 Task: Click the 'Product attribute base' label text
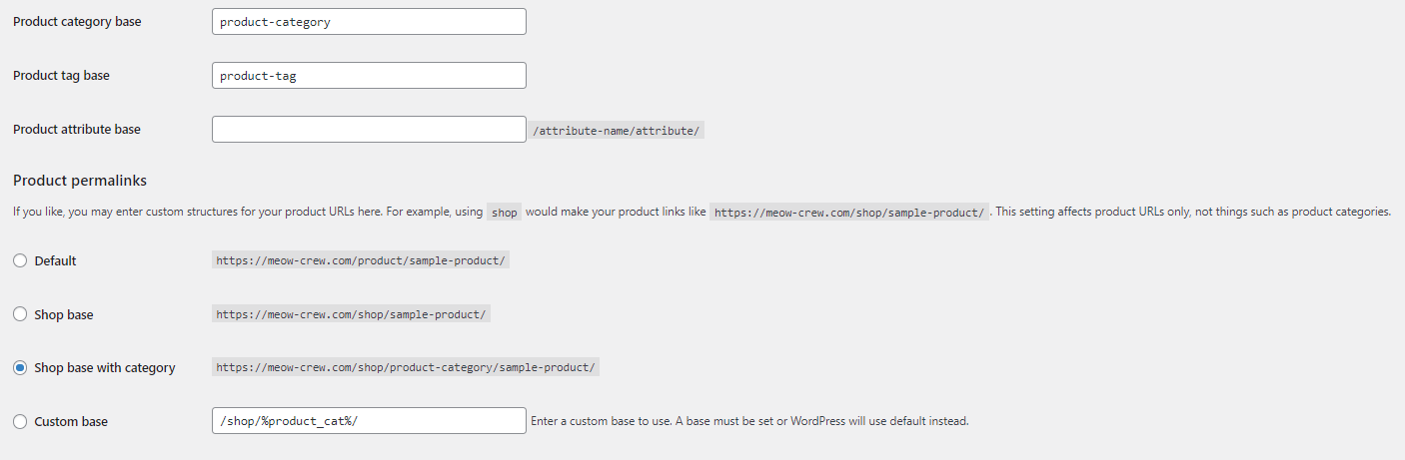[77, 129]
